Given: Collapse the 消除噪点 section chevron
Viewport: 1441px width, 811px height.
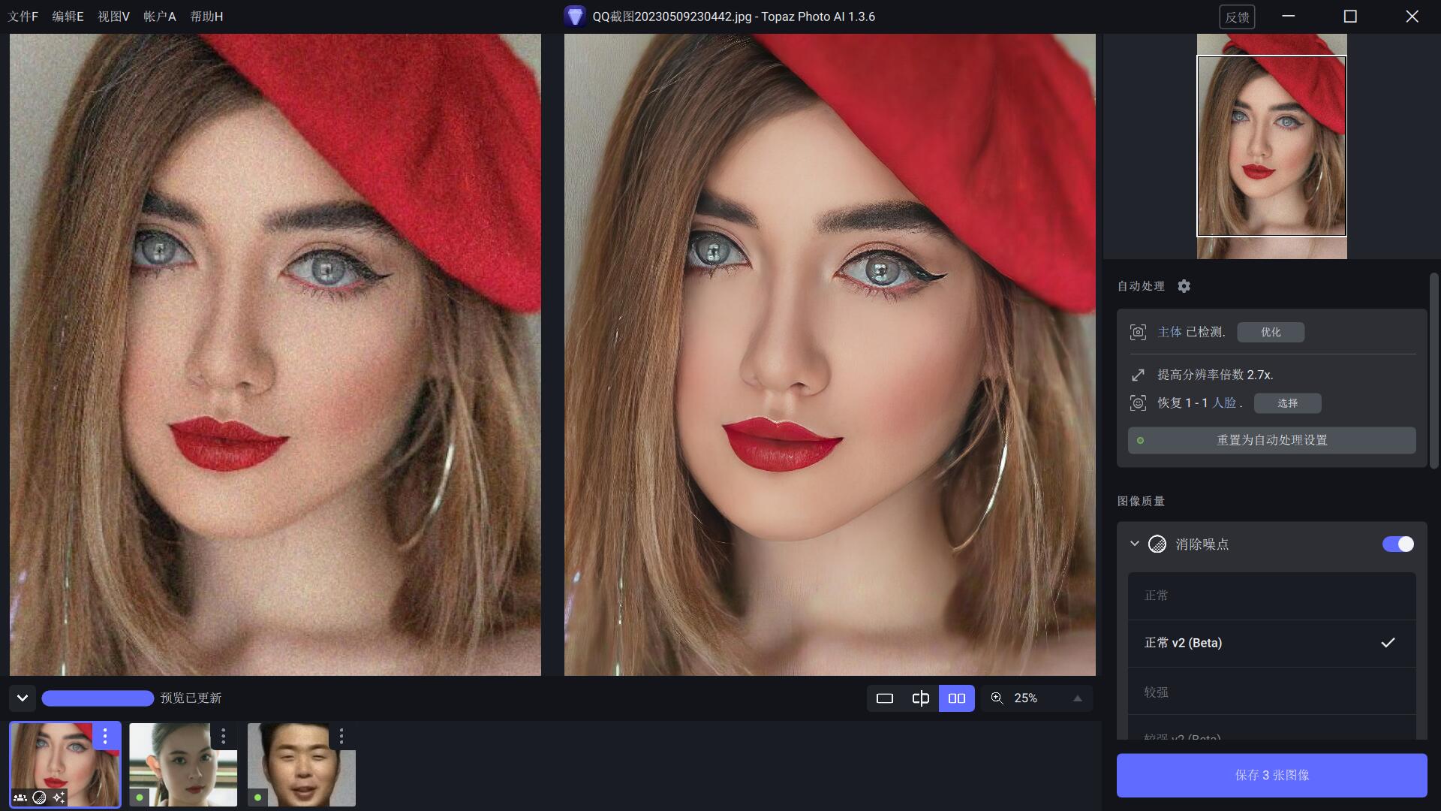Looking at the screenshot, I should click(1135, 544).
